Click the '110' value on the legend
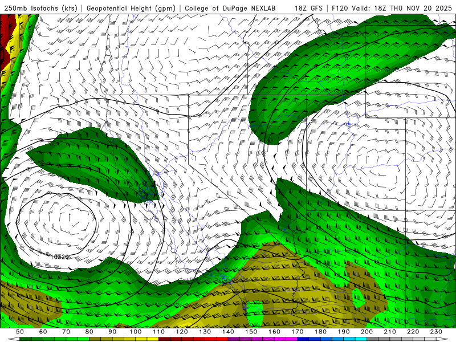456x342 pixels. (x=158, y=332)
